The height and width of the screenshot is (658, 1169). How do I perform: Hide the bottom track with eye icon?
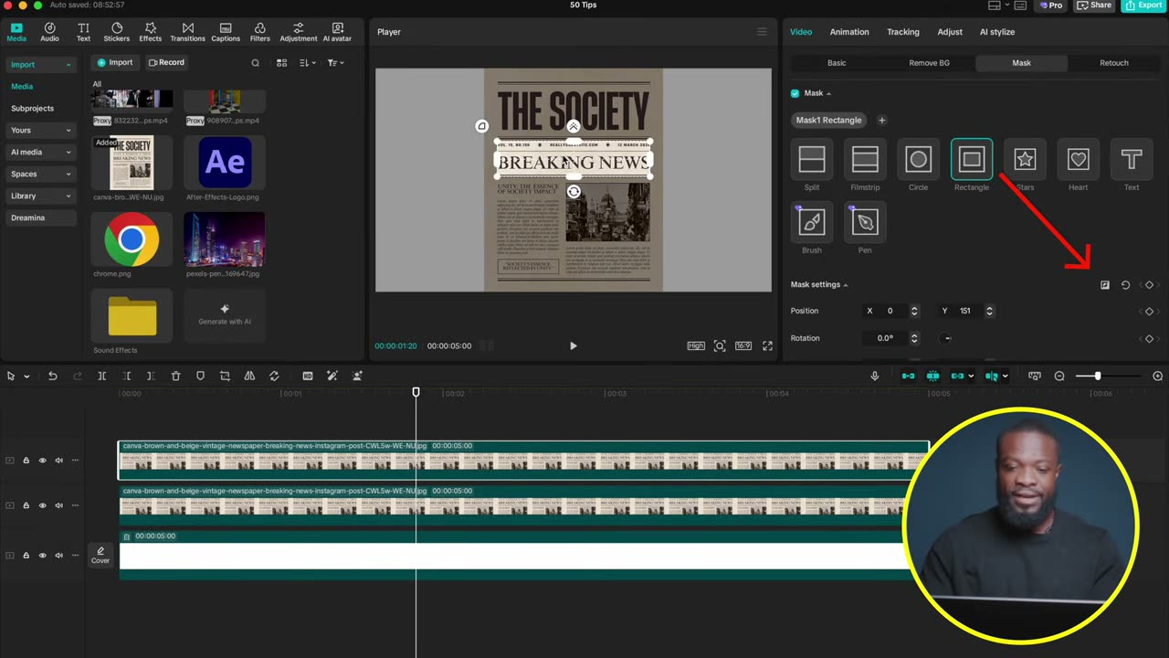click(42, 555)
